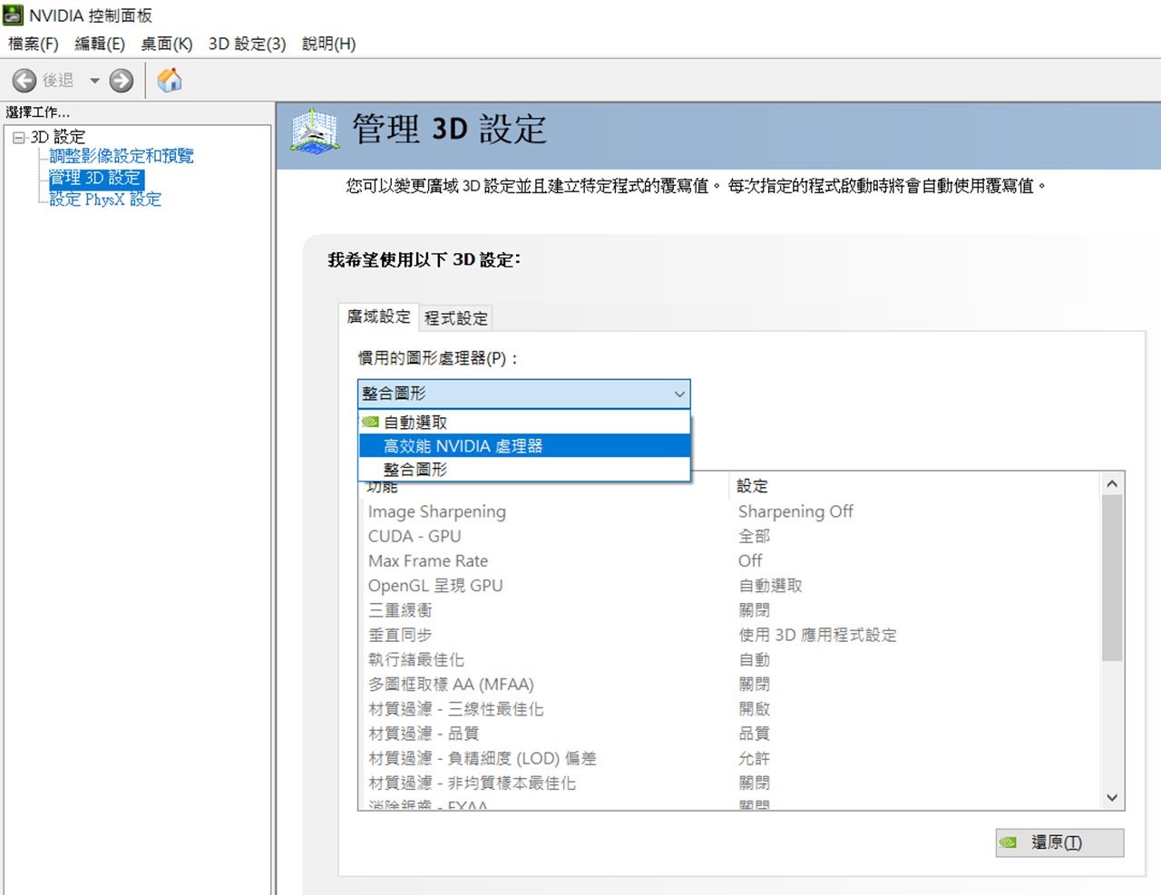Choose 自動選取 from the dropdown list
This screenshot has height=895, width=1161.
[x=524, y=423]
